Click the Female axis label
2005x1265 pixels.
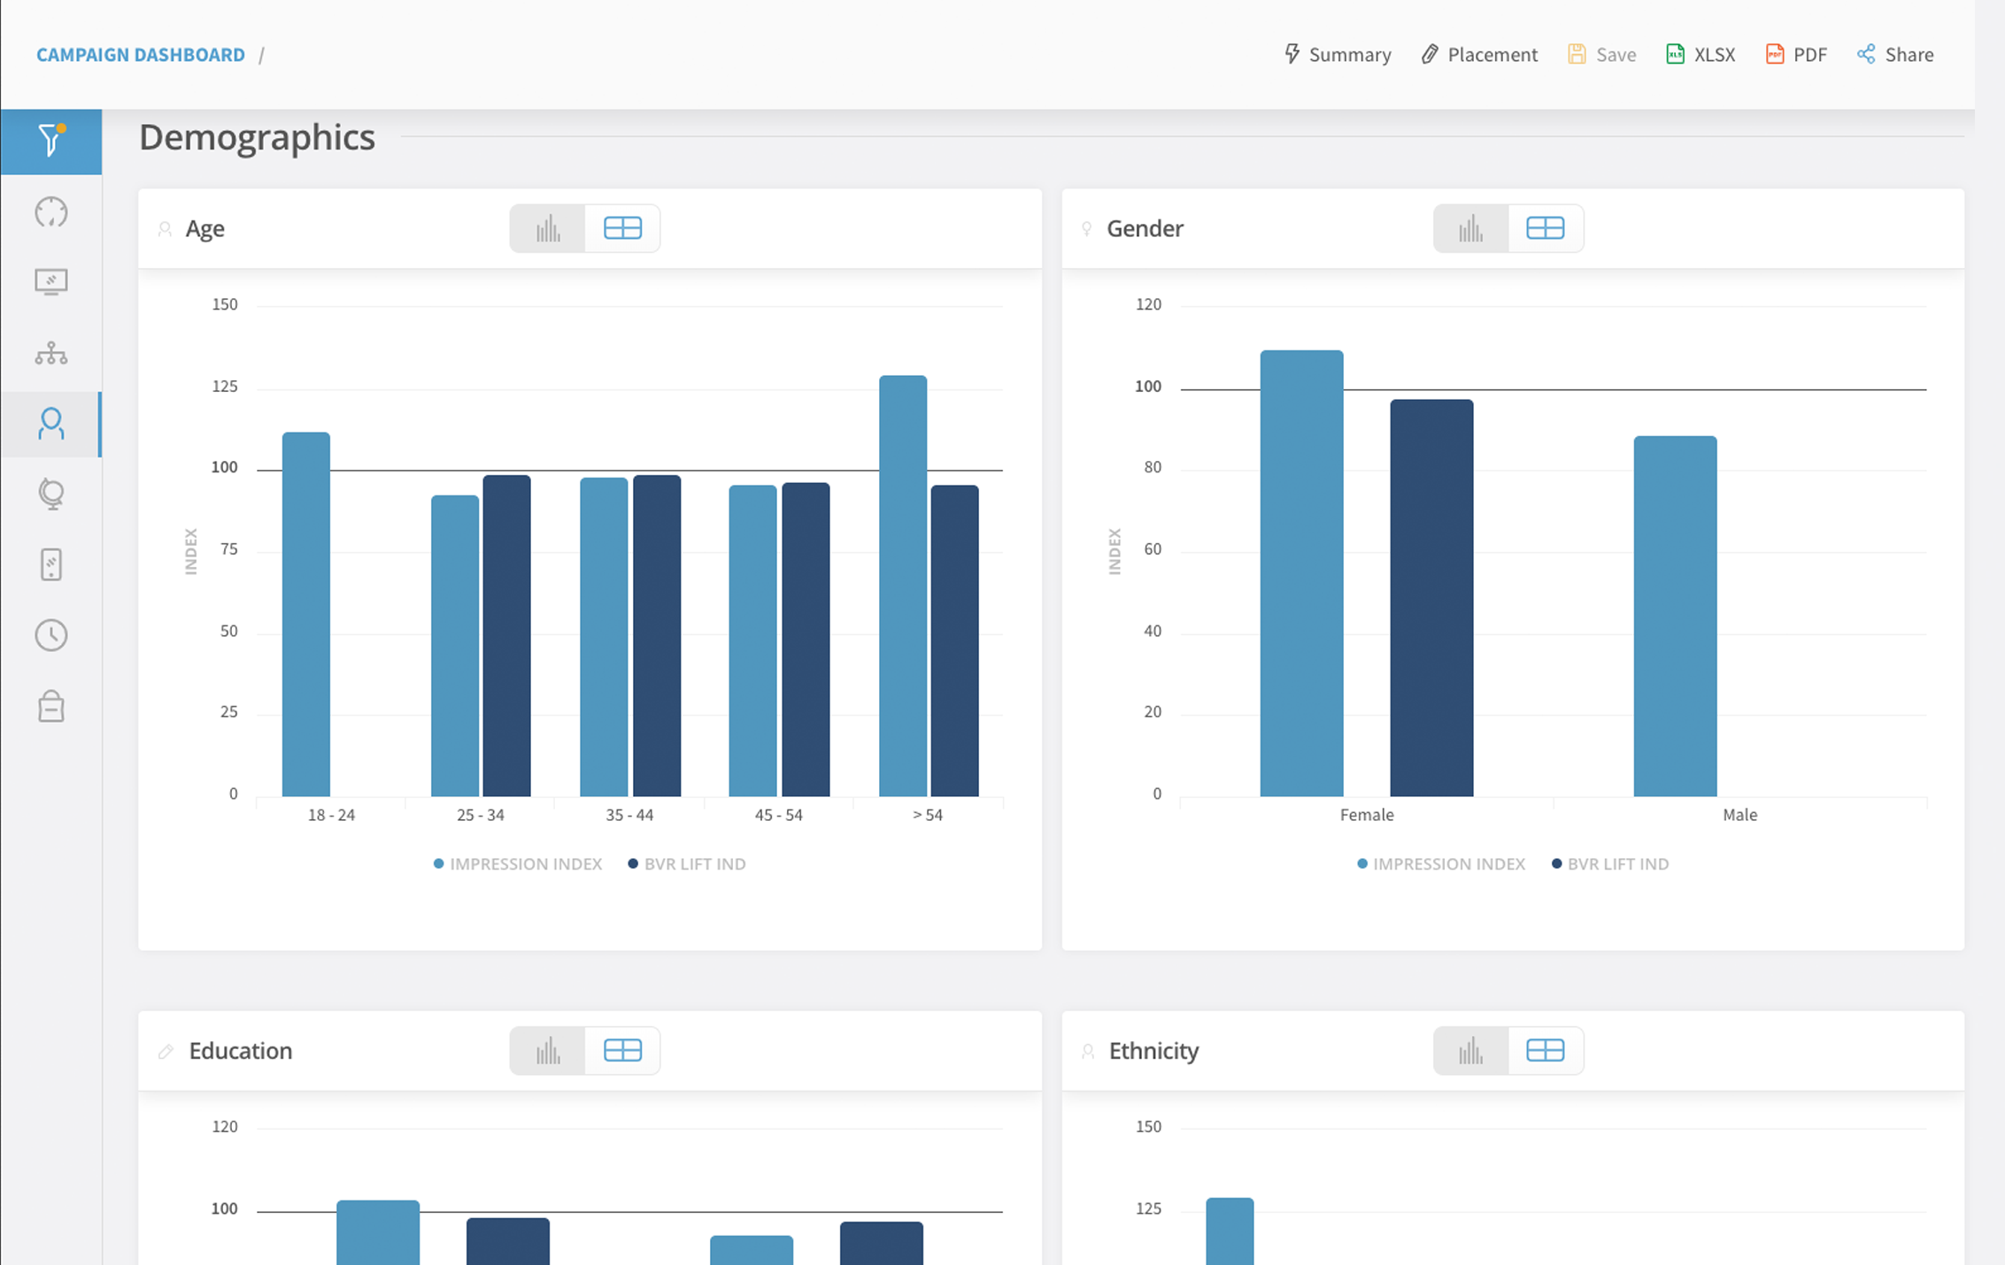1367,815
